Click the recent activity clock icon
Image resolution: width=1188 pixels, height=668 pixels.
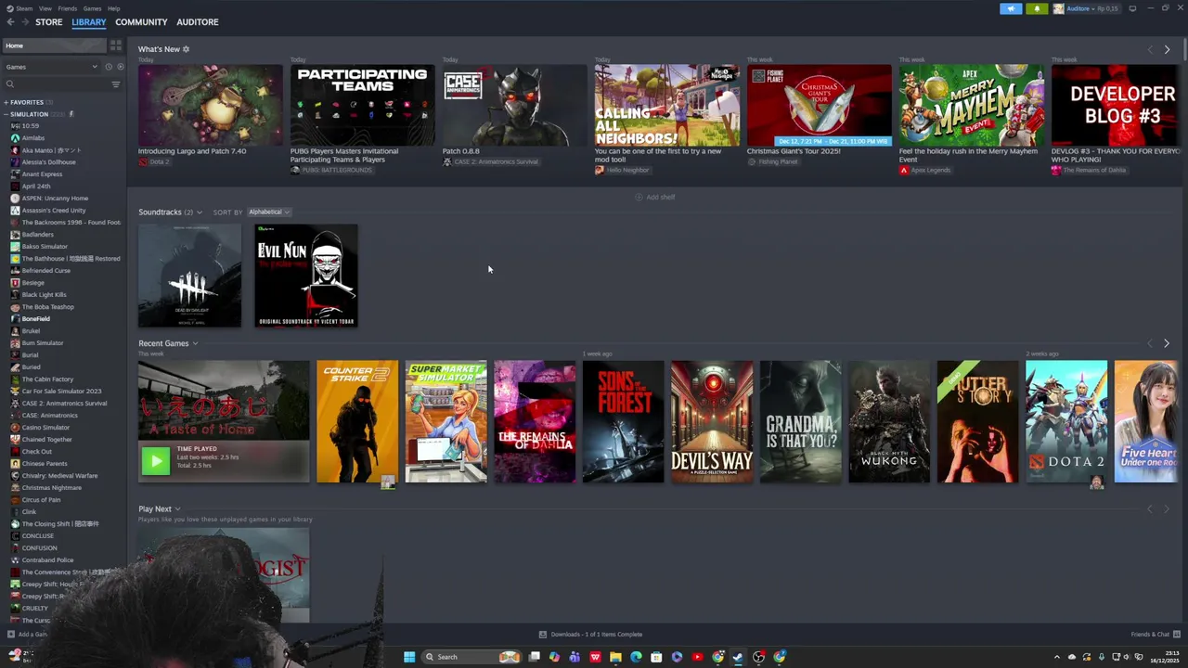tap(109, 67)
